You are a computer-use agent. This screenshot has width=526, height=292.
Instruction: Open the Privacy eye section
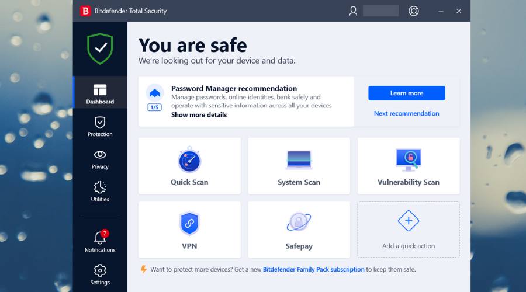point(100,159)
